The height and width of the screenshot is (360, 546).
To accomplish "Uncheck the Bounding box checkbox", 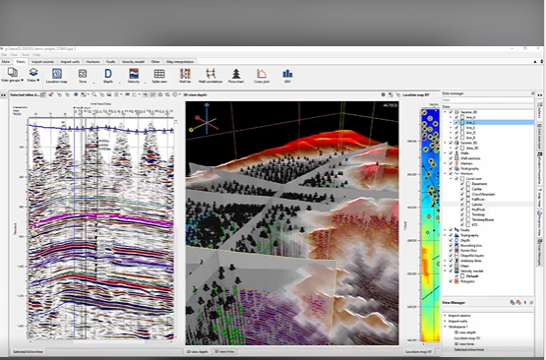I will 451,246.
